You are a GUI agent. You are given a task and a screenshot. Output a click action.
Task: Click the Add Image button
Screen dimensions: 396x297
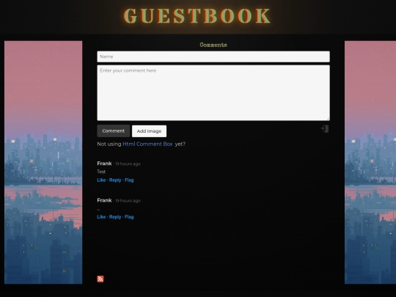click(149, 131)
